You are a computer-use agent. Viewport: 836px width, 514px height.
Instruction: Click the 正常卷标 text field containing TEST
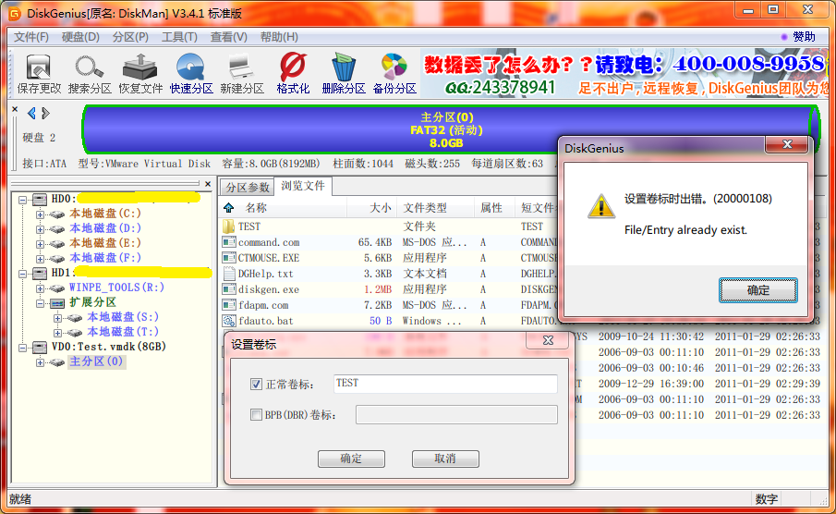coord(446,384)
